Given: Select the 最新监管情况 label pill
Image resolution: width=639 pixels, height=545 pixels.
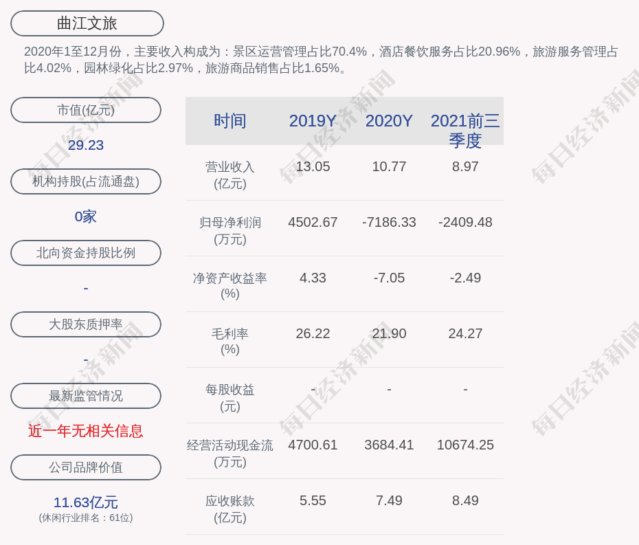Looking at the screenshot, I should click(x=86, y=396).
